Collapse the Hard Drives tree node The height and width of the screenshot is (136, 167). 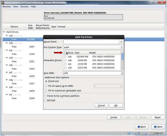click(x=4, y=32)
